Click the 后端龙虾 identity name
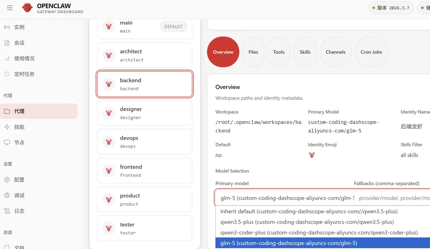430x249 pixels. pos(411,126)
